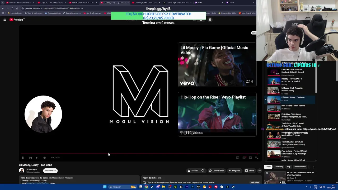338x190 pixels.
Task: Open Photoshop from the taskbar
Action: coord(193,187)
